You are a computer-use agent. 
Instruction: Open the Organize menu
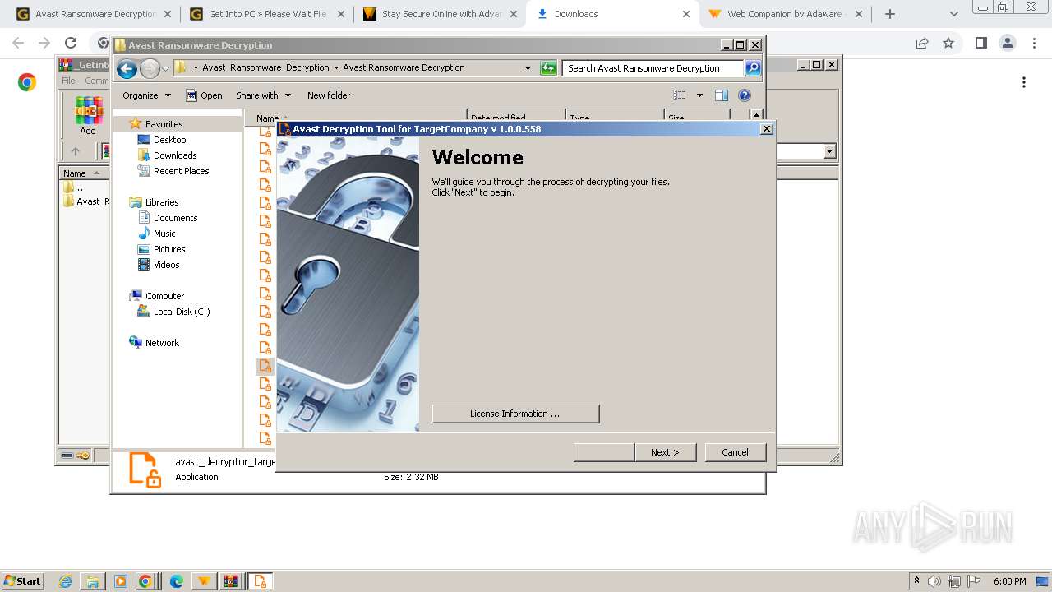point(146,95)
